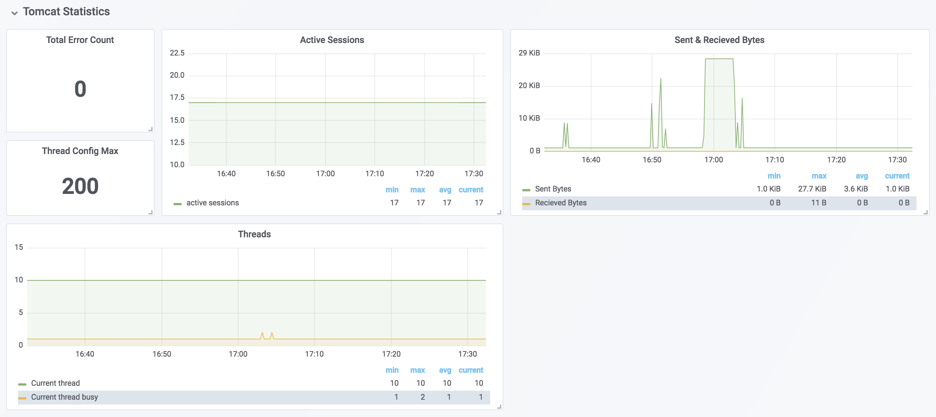Screen dimensions: 936x417
Task: Click the Tomcat Statistics row title
Action: (66, 12)
